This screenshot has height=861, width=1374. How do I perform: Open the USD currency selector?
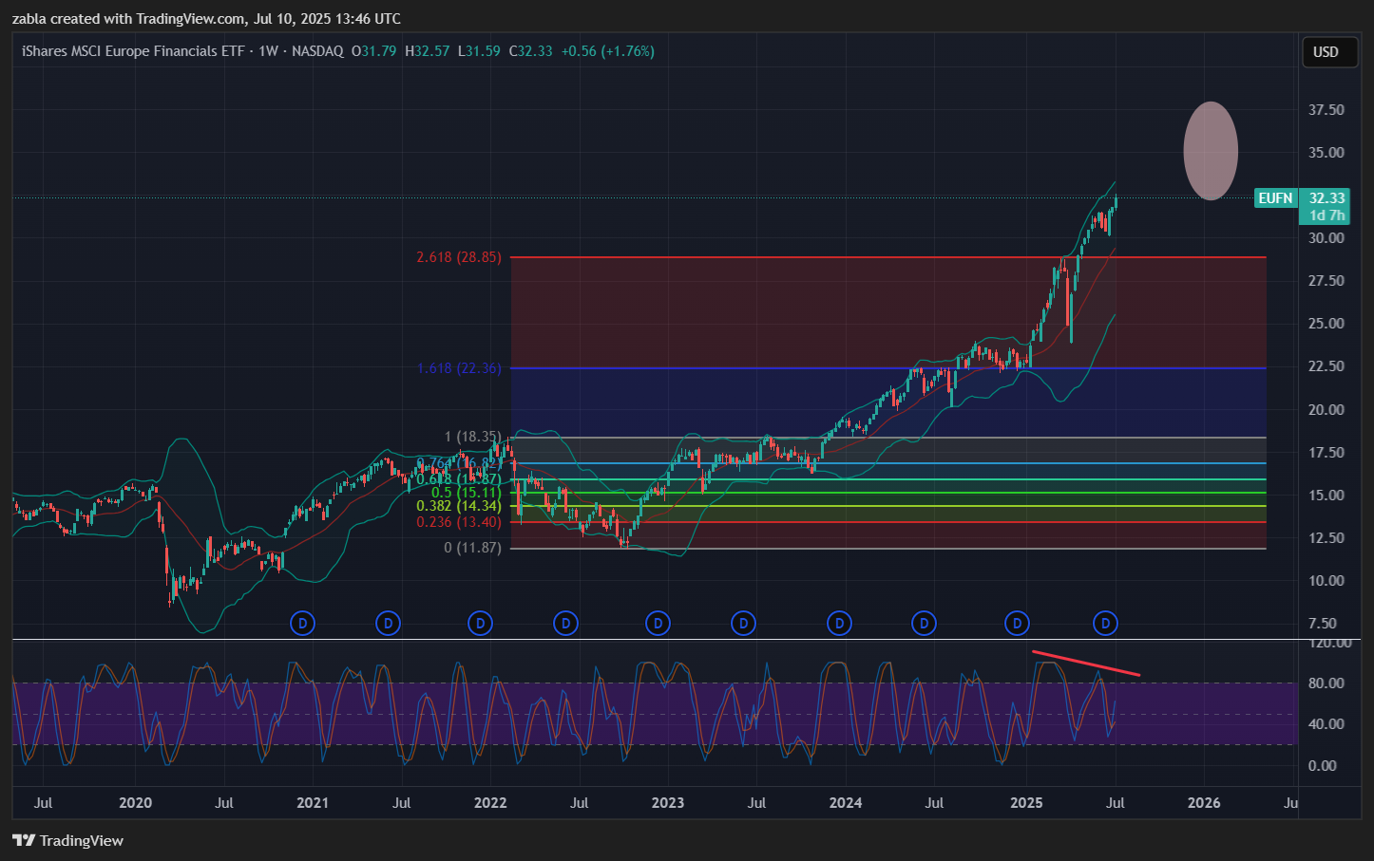[x=1326, y=52]
